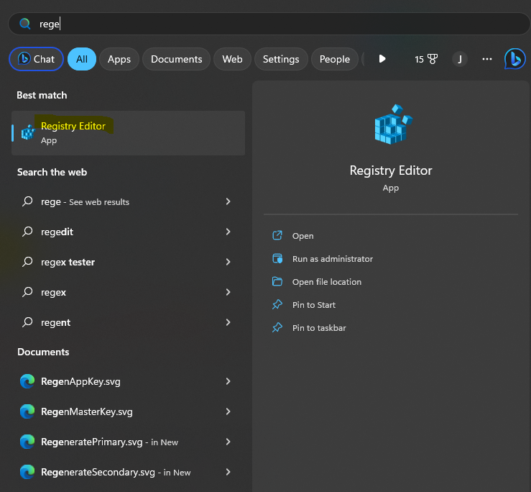
Task: Open RegenerateSecondary.svg document
Action: [129, 472]
